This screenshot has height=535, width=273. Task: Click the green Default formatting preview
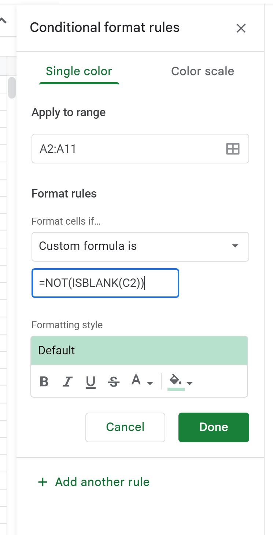pyautogui.click(x=140, y=350)
